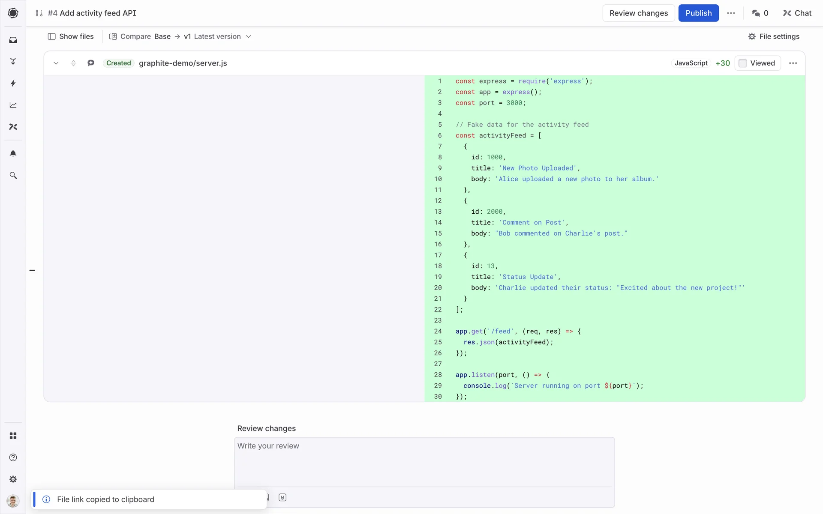Viewport: 823px width, 514px height.
Task: Click the comment bubble icon on server.js
Action: coord(91,63)
